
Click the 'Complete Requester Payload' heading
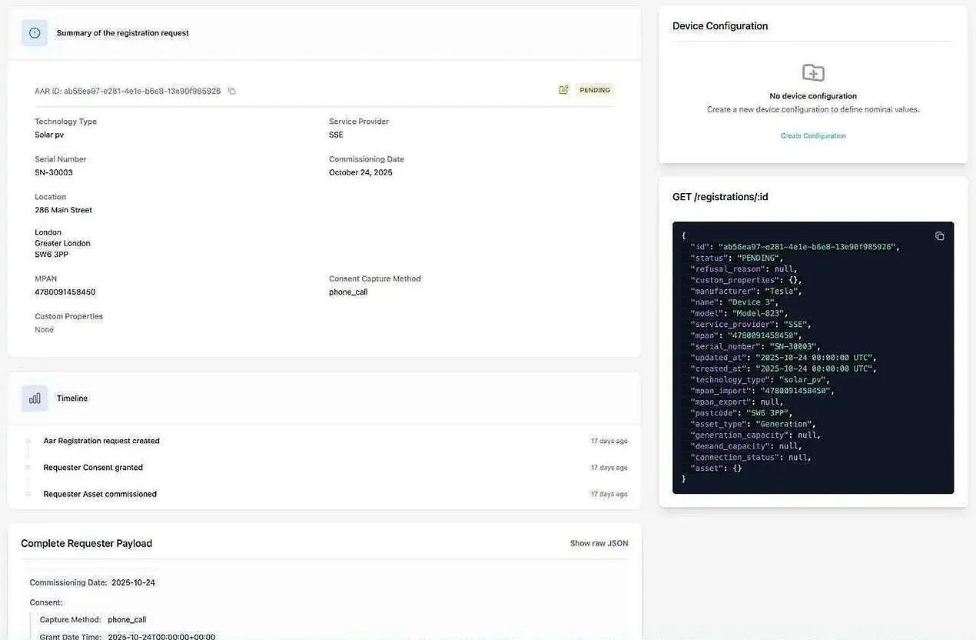pos(86,543)
